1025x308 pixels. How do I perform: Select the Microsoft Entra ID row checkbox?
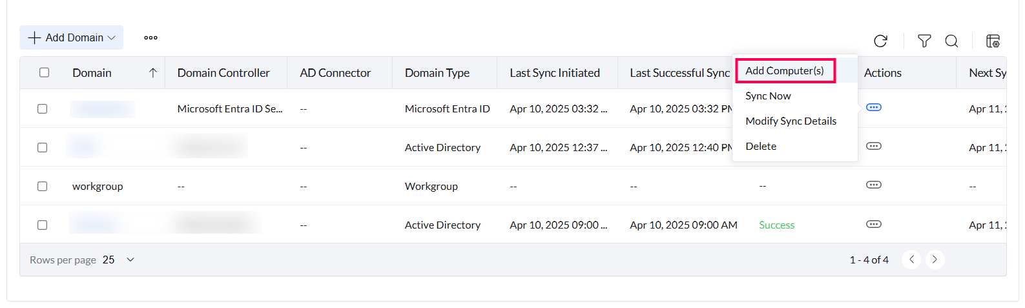[43, 109]
